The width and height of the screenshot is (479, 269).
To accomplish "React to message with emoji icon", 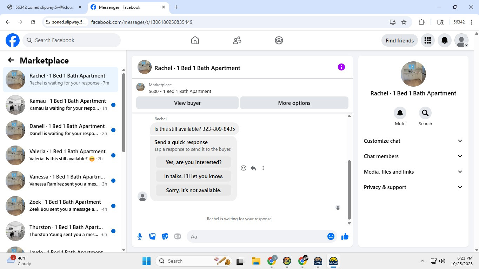I will click(244, 168).
